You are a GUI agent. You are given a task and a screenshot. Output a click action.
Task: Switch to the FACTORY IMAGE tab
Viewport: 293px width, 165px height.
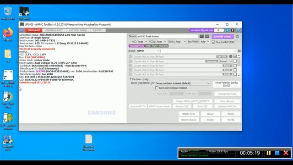pos(78,30)
